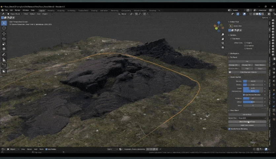The image size is (276, 159).
Task: Select the Transform tool
Action: (x=4, y=49)
